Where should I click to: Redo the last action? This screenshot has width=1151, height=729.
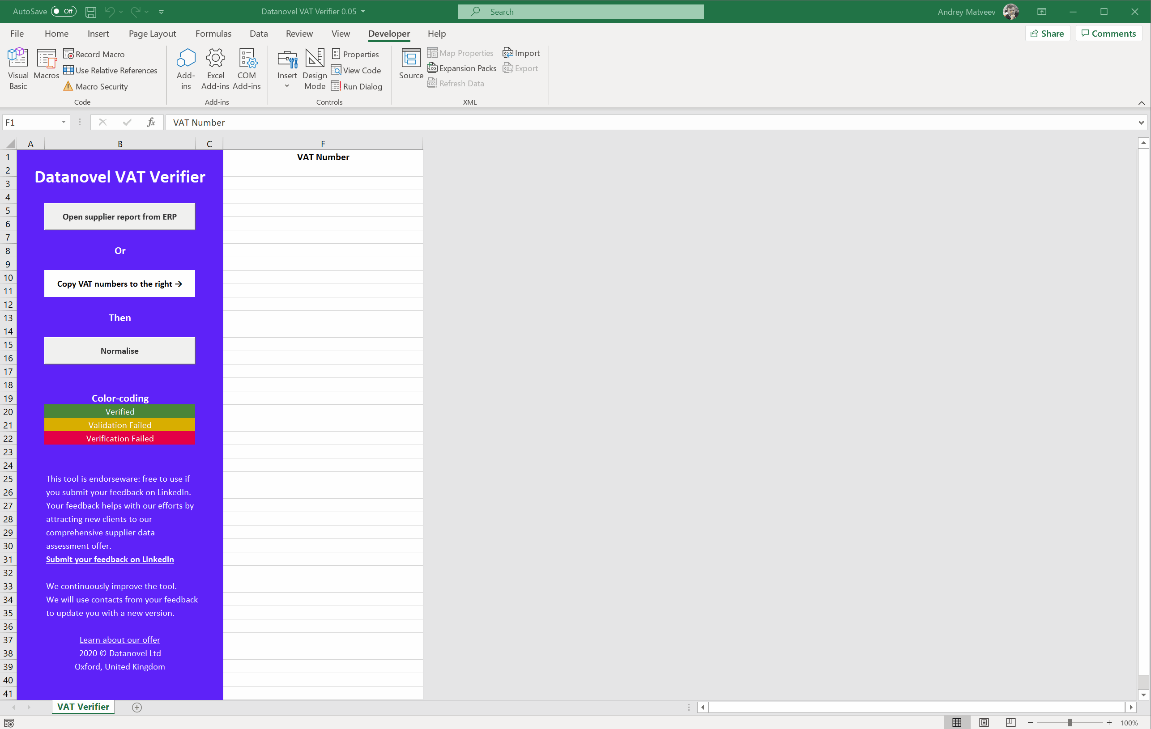pos(136,12)
